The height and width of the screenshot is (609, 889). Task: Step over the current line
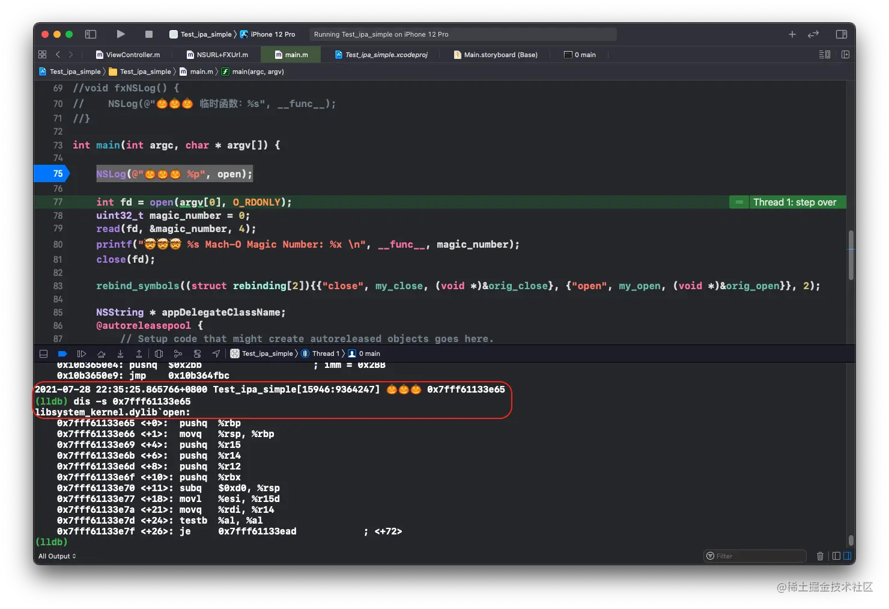pyautogui.click(x=101, y=353)
